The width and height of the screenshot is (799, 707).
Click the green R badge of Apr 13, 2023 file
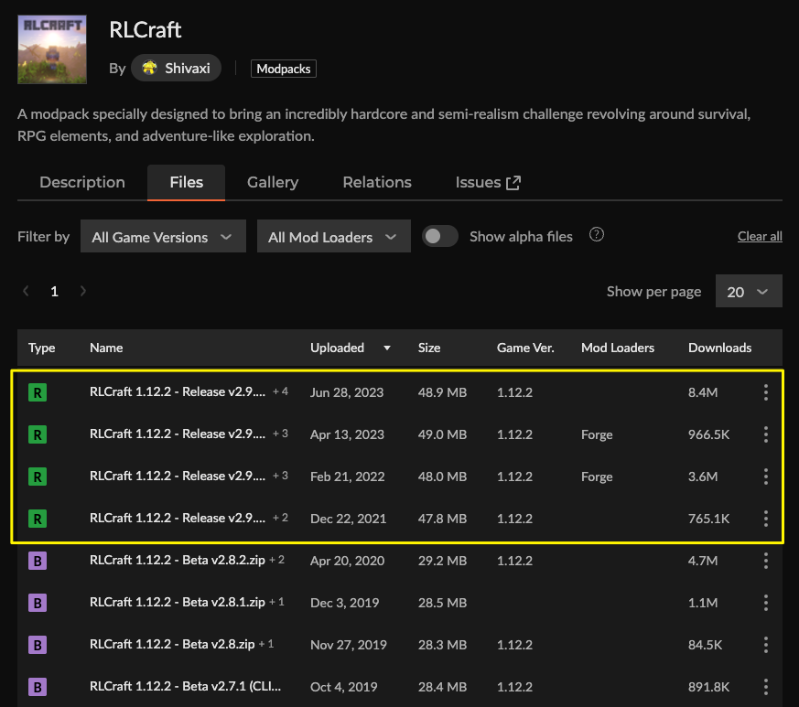pos(38,434)
